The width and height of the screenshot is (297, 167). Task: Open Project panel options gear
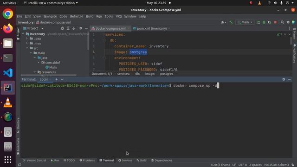tap(81, 28)
